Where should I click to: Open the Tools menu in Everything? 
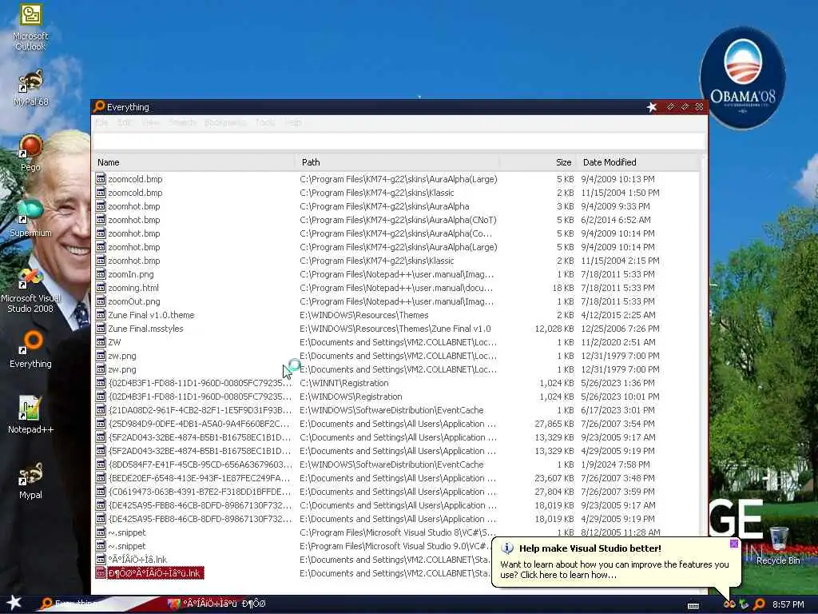tap(265, 122)
